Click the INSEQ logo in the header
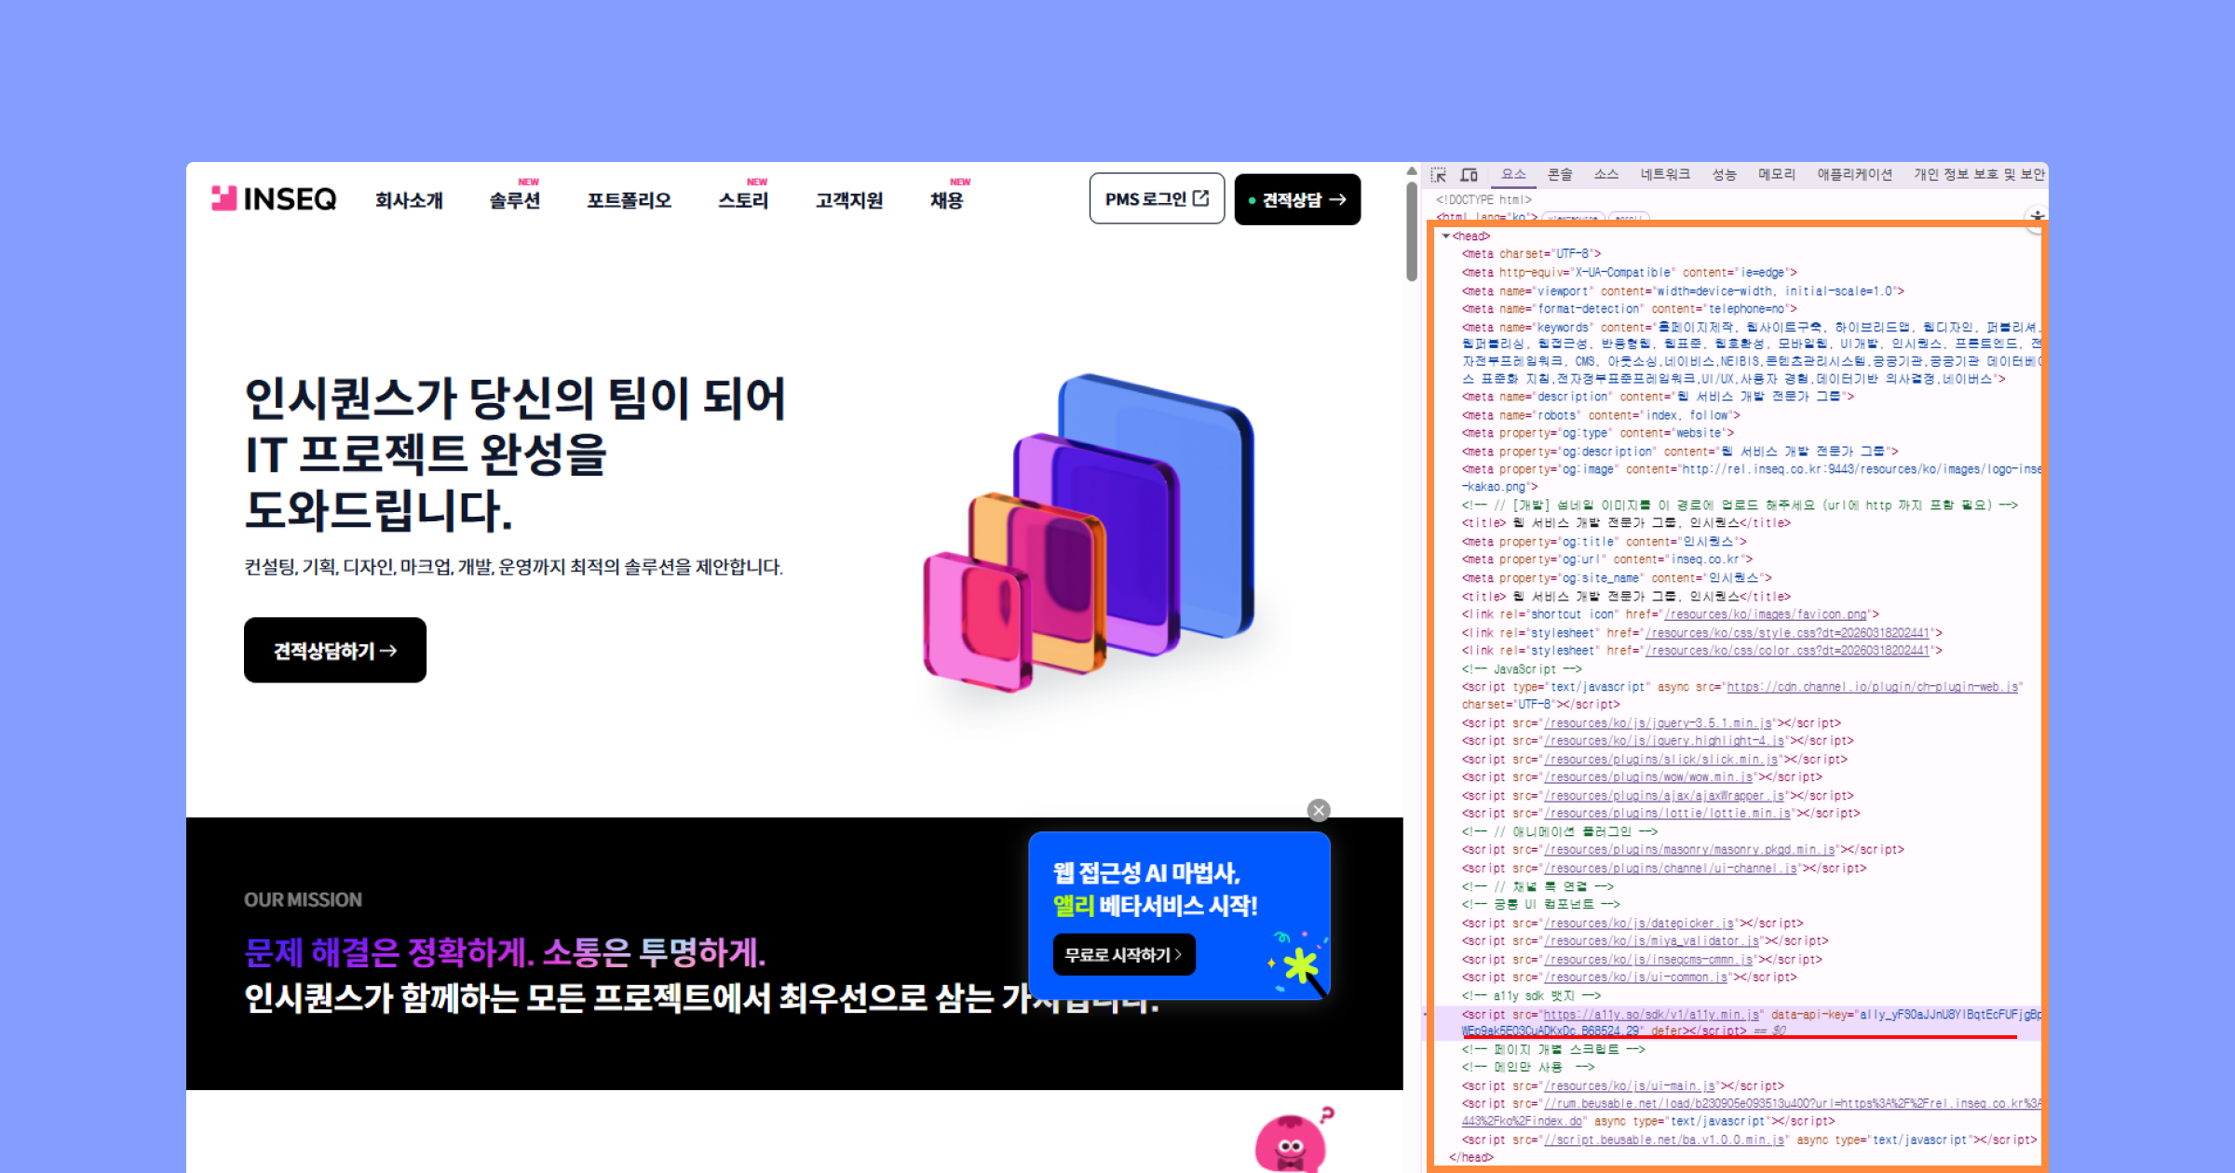2235x1173 pixels. pos(274,198)
